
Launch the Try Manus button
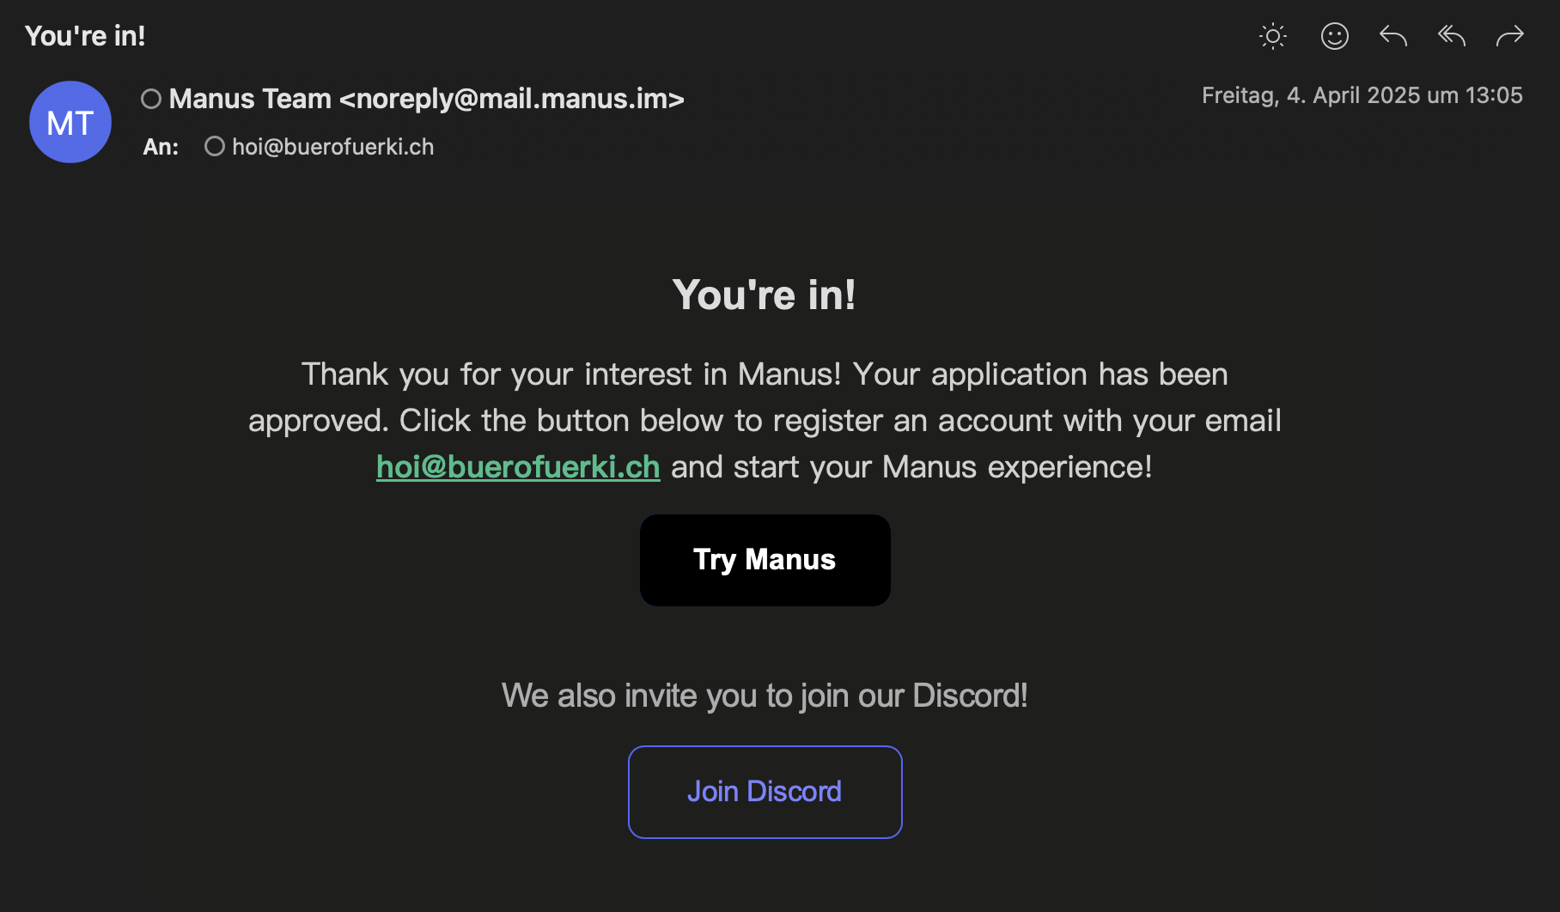pos(765,560)
